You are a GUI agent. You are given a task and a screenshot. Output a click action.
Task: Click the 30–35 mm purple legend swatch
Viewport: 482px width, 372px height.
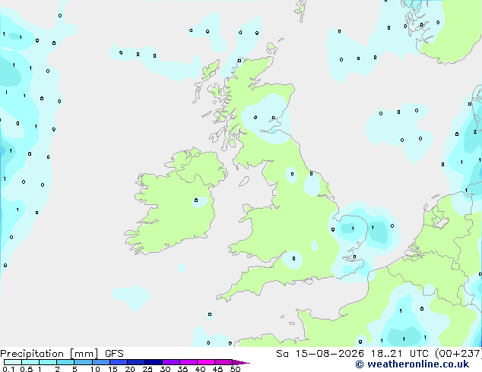171,362
